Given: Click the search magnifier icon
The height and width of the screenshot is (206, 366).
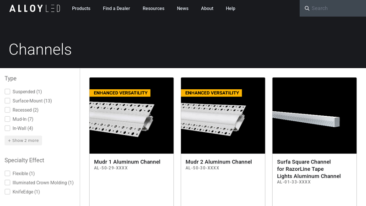Looking at the screenshot, I should click(307, 8).
